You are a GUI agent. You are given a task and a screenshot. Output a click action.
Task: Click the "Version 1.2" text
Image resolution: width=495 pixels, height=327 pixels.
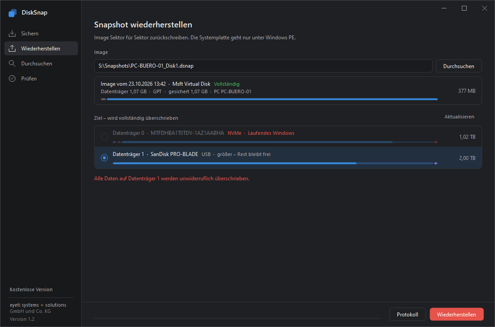(x=22, y=319)
